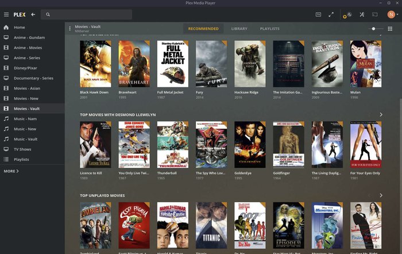This screenshot has height=254, width=402.
Task: Toggle fullscreen with expand arrows icon
Action: point(331,14)
